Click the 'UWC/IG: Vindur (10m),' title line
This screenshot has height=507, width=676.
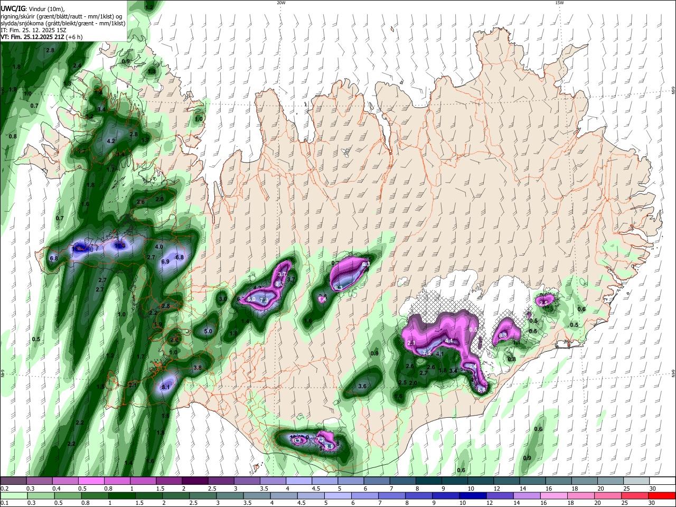coord(33,8)
